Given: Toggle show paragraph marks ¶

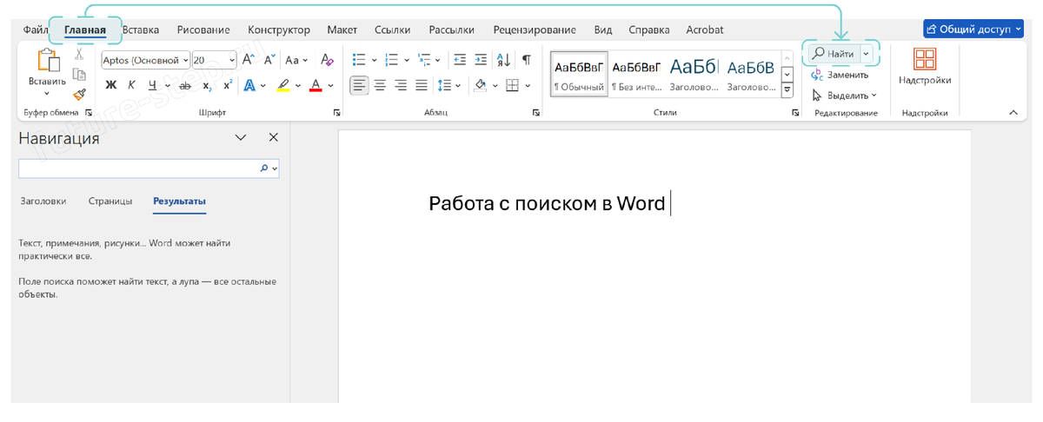Looking at the screenshot, I should click(526, 60).
